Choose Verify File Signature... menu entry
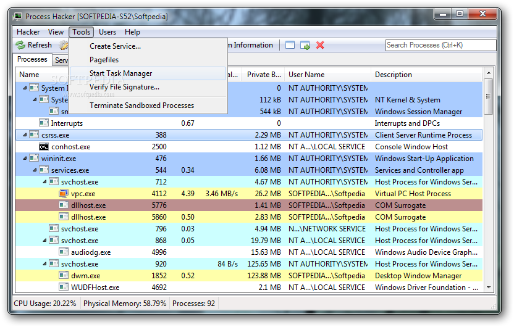514x327 pixels. coord(148,87)
